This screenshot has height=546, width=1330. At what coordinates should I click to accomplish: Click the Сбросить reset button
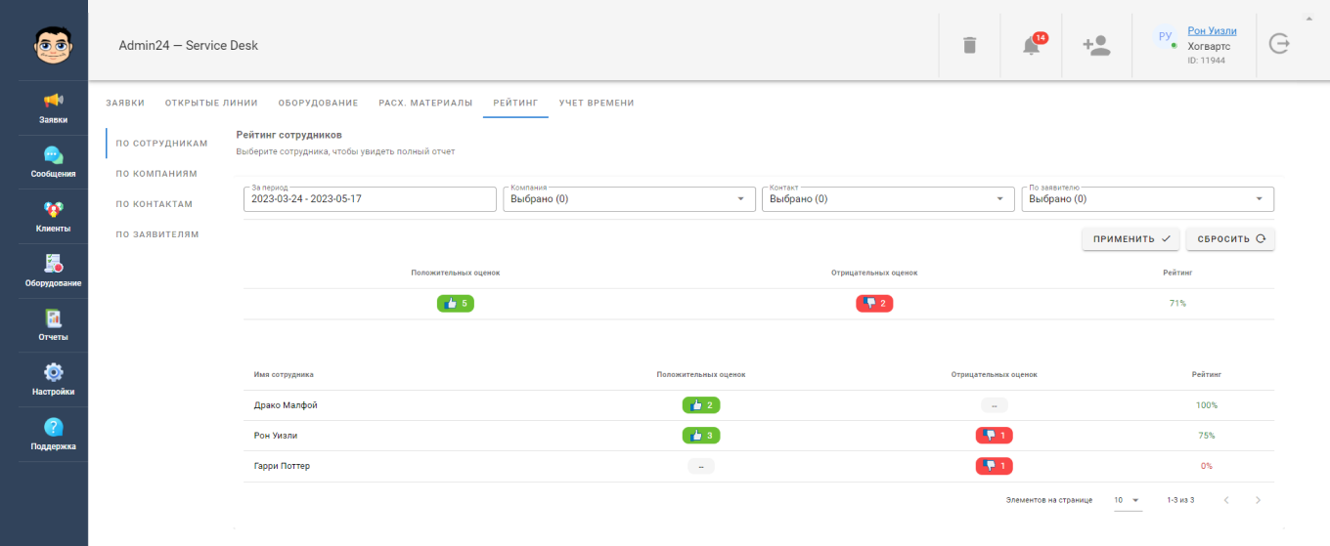pos(1230,239)
